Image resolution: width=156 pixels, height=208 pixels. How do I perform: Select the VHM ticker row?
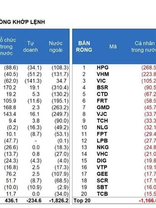point(102,74)
